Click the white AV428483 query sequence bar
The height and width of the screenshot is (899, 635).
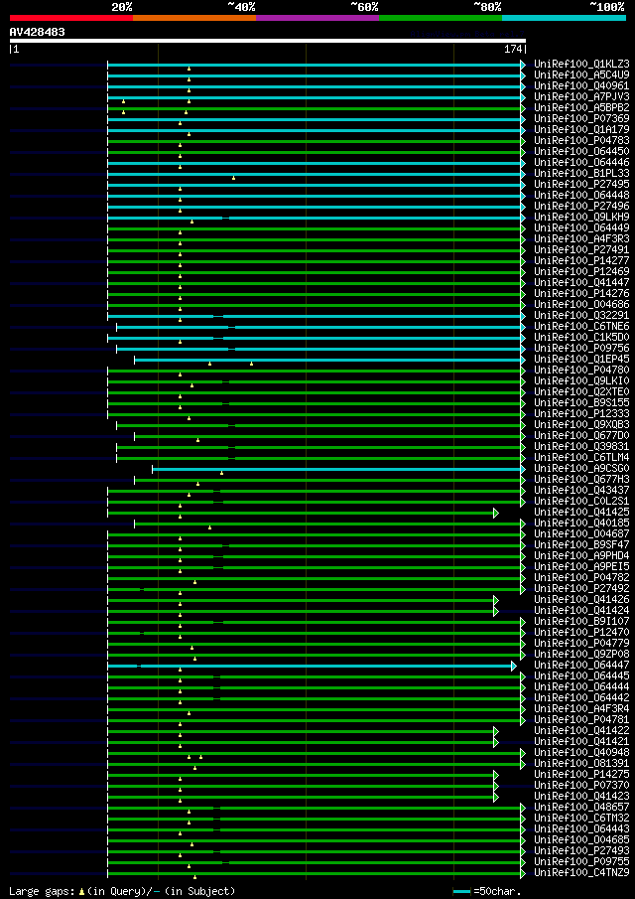(x=268, y=41)
